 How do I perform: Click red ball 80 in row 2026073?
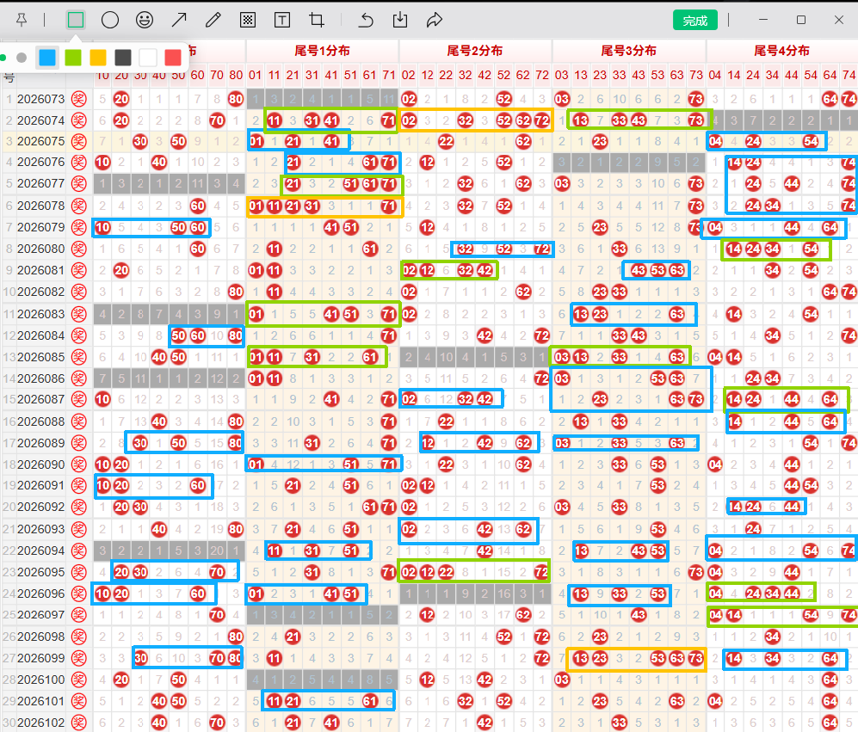click(x=236, y=99)
